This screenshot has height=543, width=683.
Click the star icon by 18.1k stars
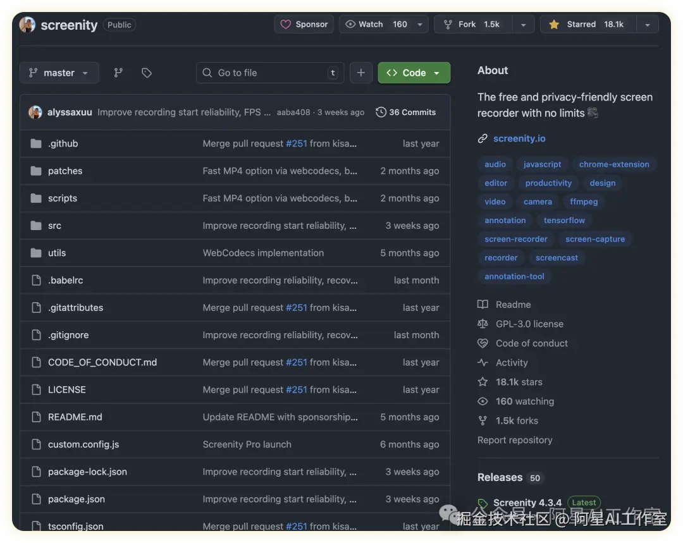click(x=483, y=382)
